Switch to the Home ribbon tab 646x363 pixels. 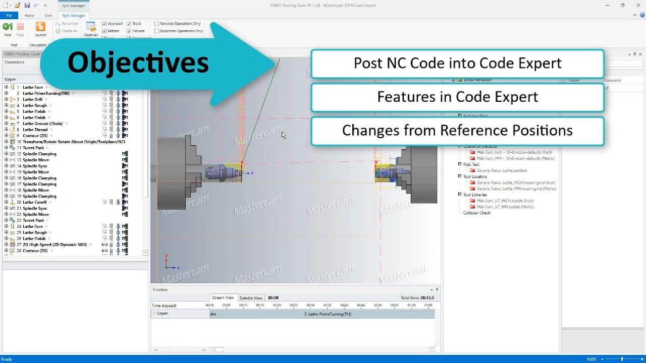(30, 16)
